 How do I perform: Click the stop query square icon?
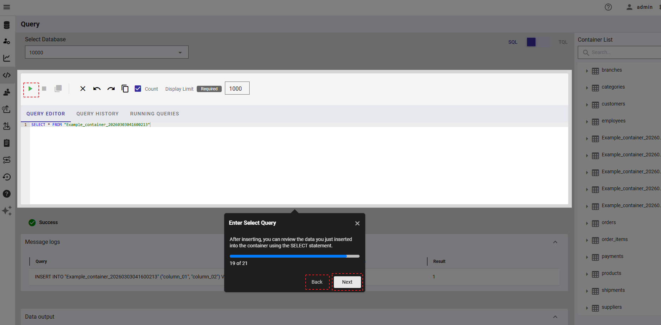tap(44, 89)
